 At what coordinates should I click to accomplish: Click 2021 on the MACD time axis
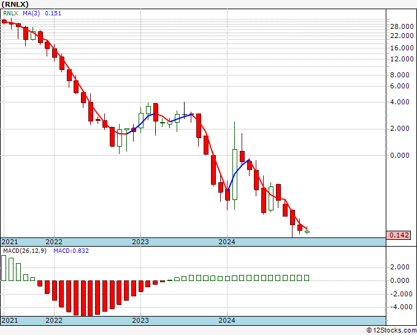[x=10, y=320]
